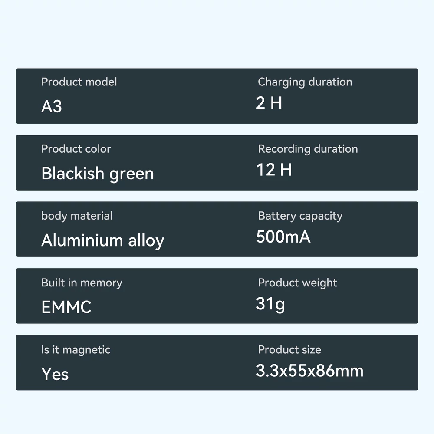Click the Is it magnetic label
434x434 pixels.
coord(76,350)
